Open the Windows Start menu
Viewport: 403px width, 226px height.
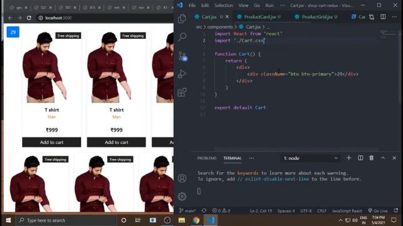(8, 220)
